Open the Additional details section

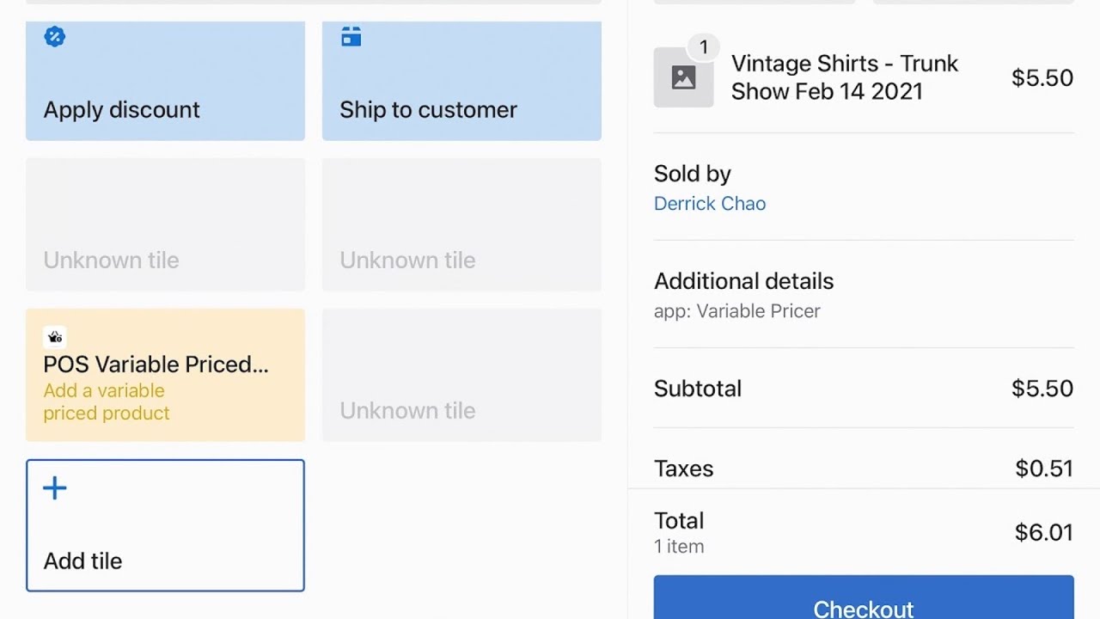coord(864,295)
